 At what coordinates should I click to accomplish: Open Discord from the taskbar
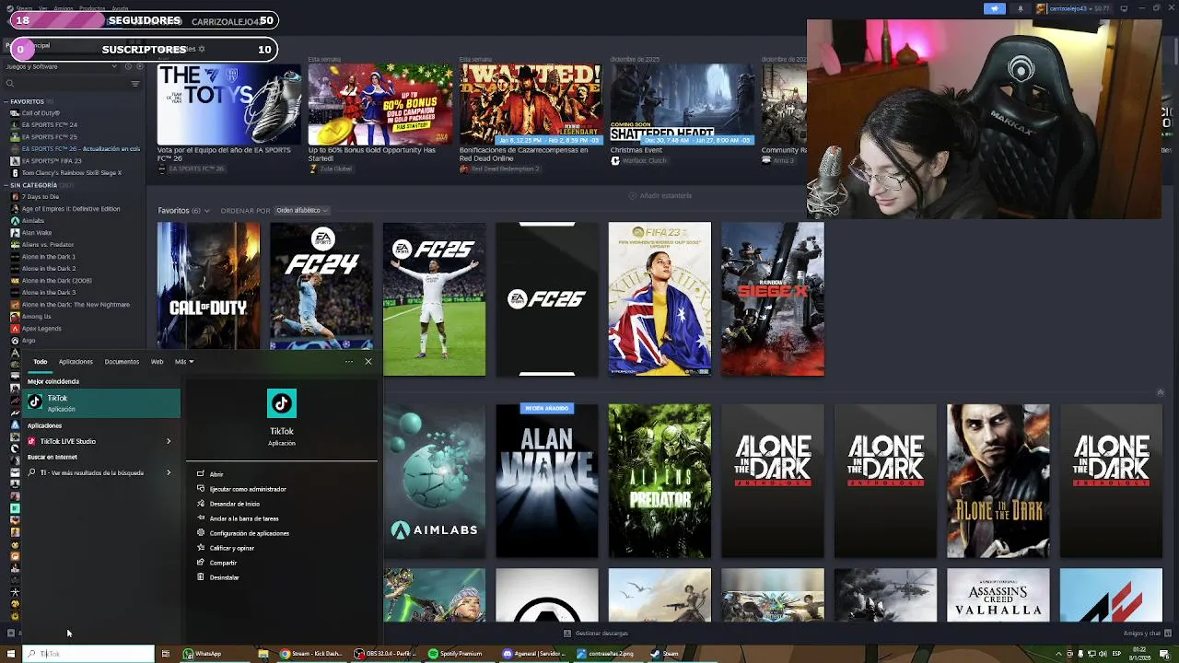[533, 654]
